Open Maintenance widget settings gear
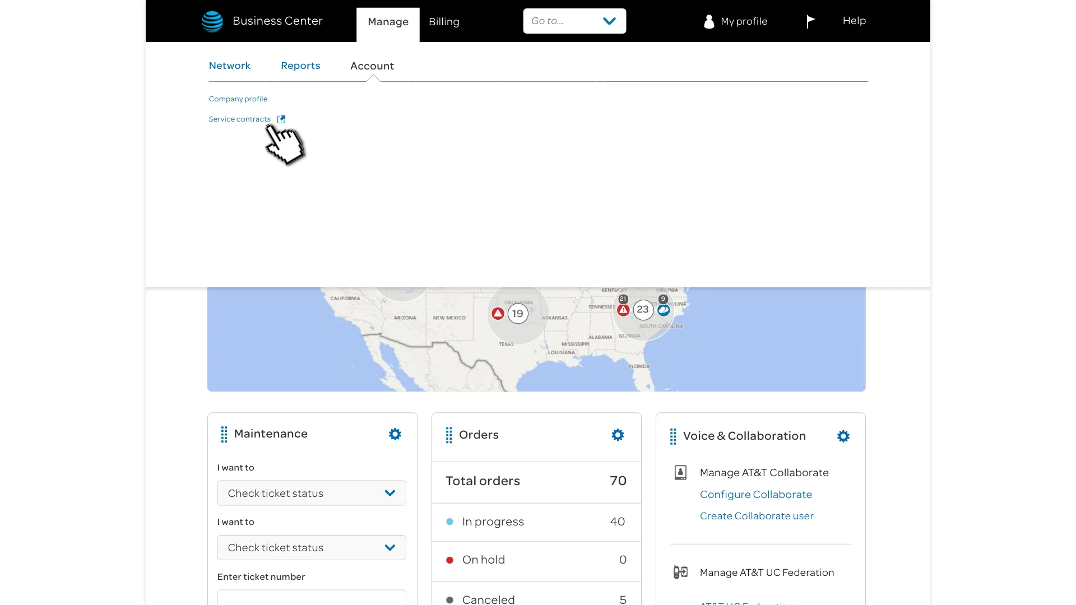1076x605 pixels. [395, 434]
